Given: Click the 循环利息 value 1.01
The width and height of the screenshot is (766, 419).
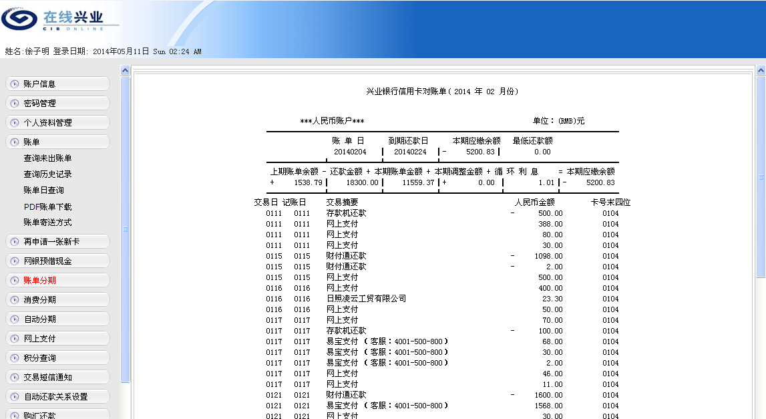Looking at the screenshot, I should (x=546, y=183).
